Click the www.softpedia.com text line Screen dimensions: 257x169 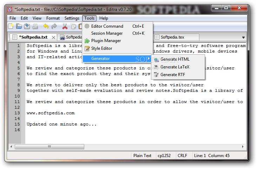pyautogui.click(x=51, y=113)
